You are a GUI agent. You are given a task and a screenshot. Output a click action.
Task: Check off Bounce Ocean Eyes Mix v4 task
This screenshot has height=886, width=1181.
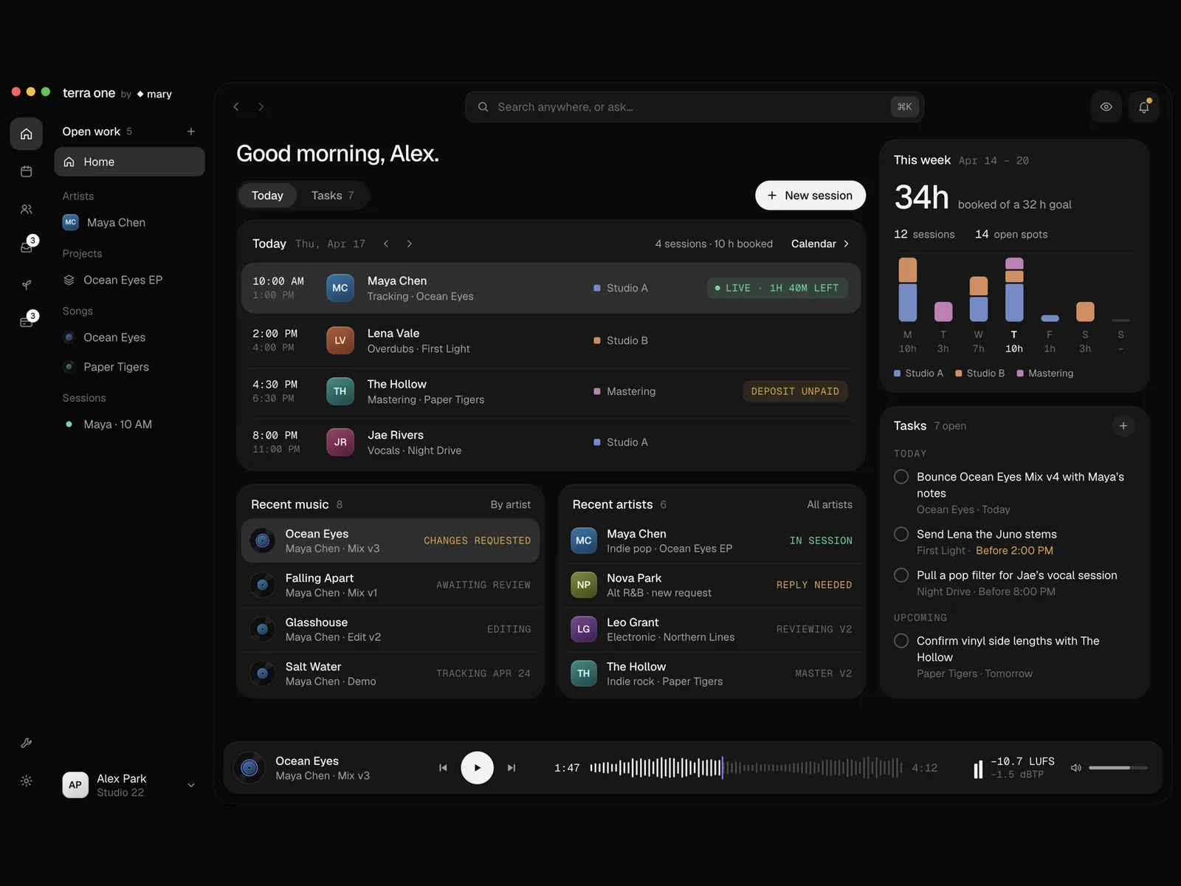tap(901, 477)
